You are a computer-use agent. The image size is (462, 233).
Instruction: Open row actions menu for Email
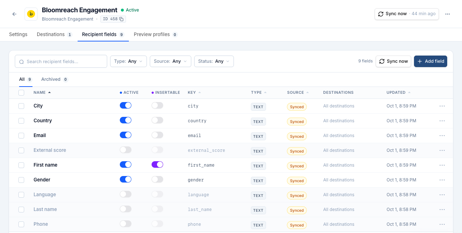pyautogui.click(x=442, y=136)
